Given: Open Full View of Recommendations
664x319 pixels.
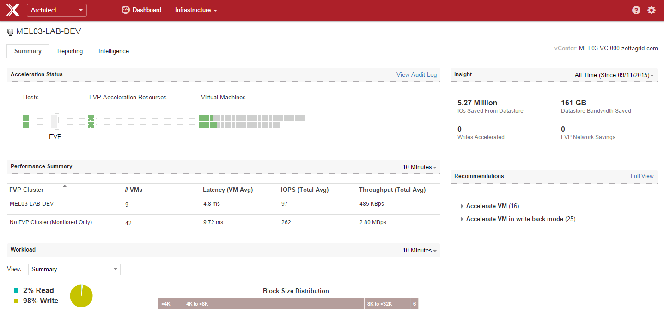Looking at the screenshot, I should coord(642,176).
